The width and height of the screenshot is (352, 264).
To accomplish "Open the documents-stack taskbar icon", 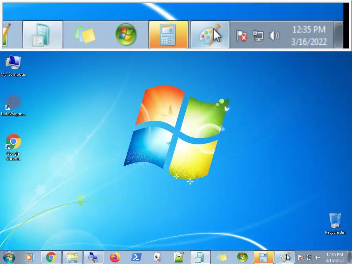I will click(200, 257).
